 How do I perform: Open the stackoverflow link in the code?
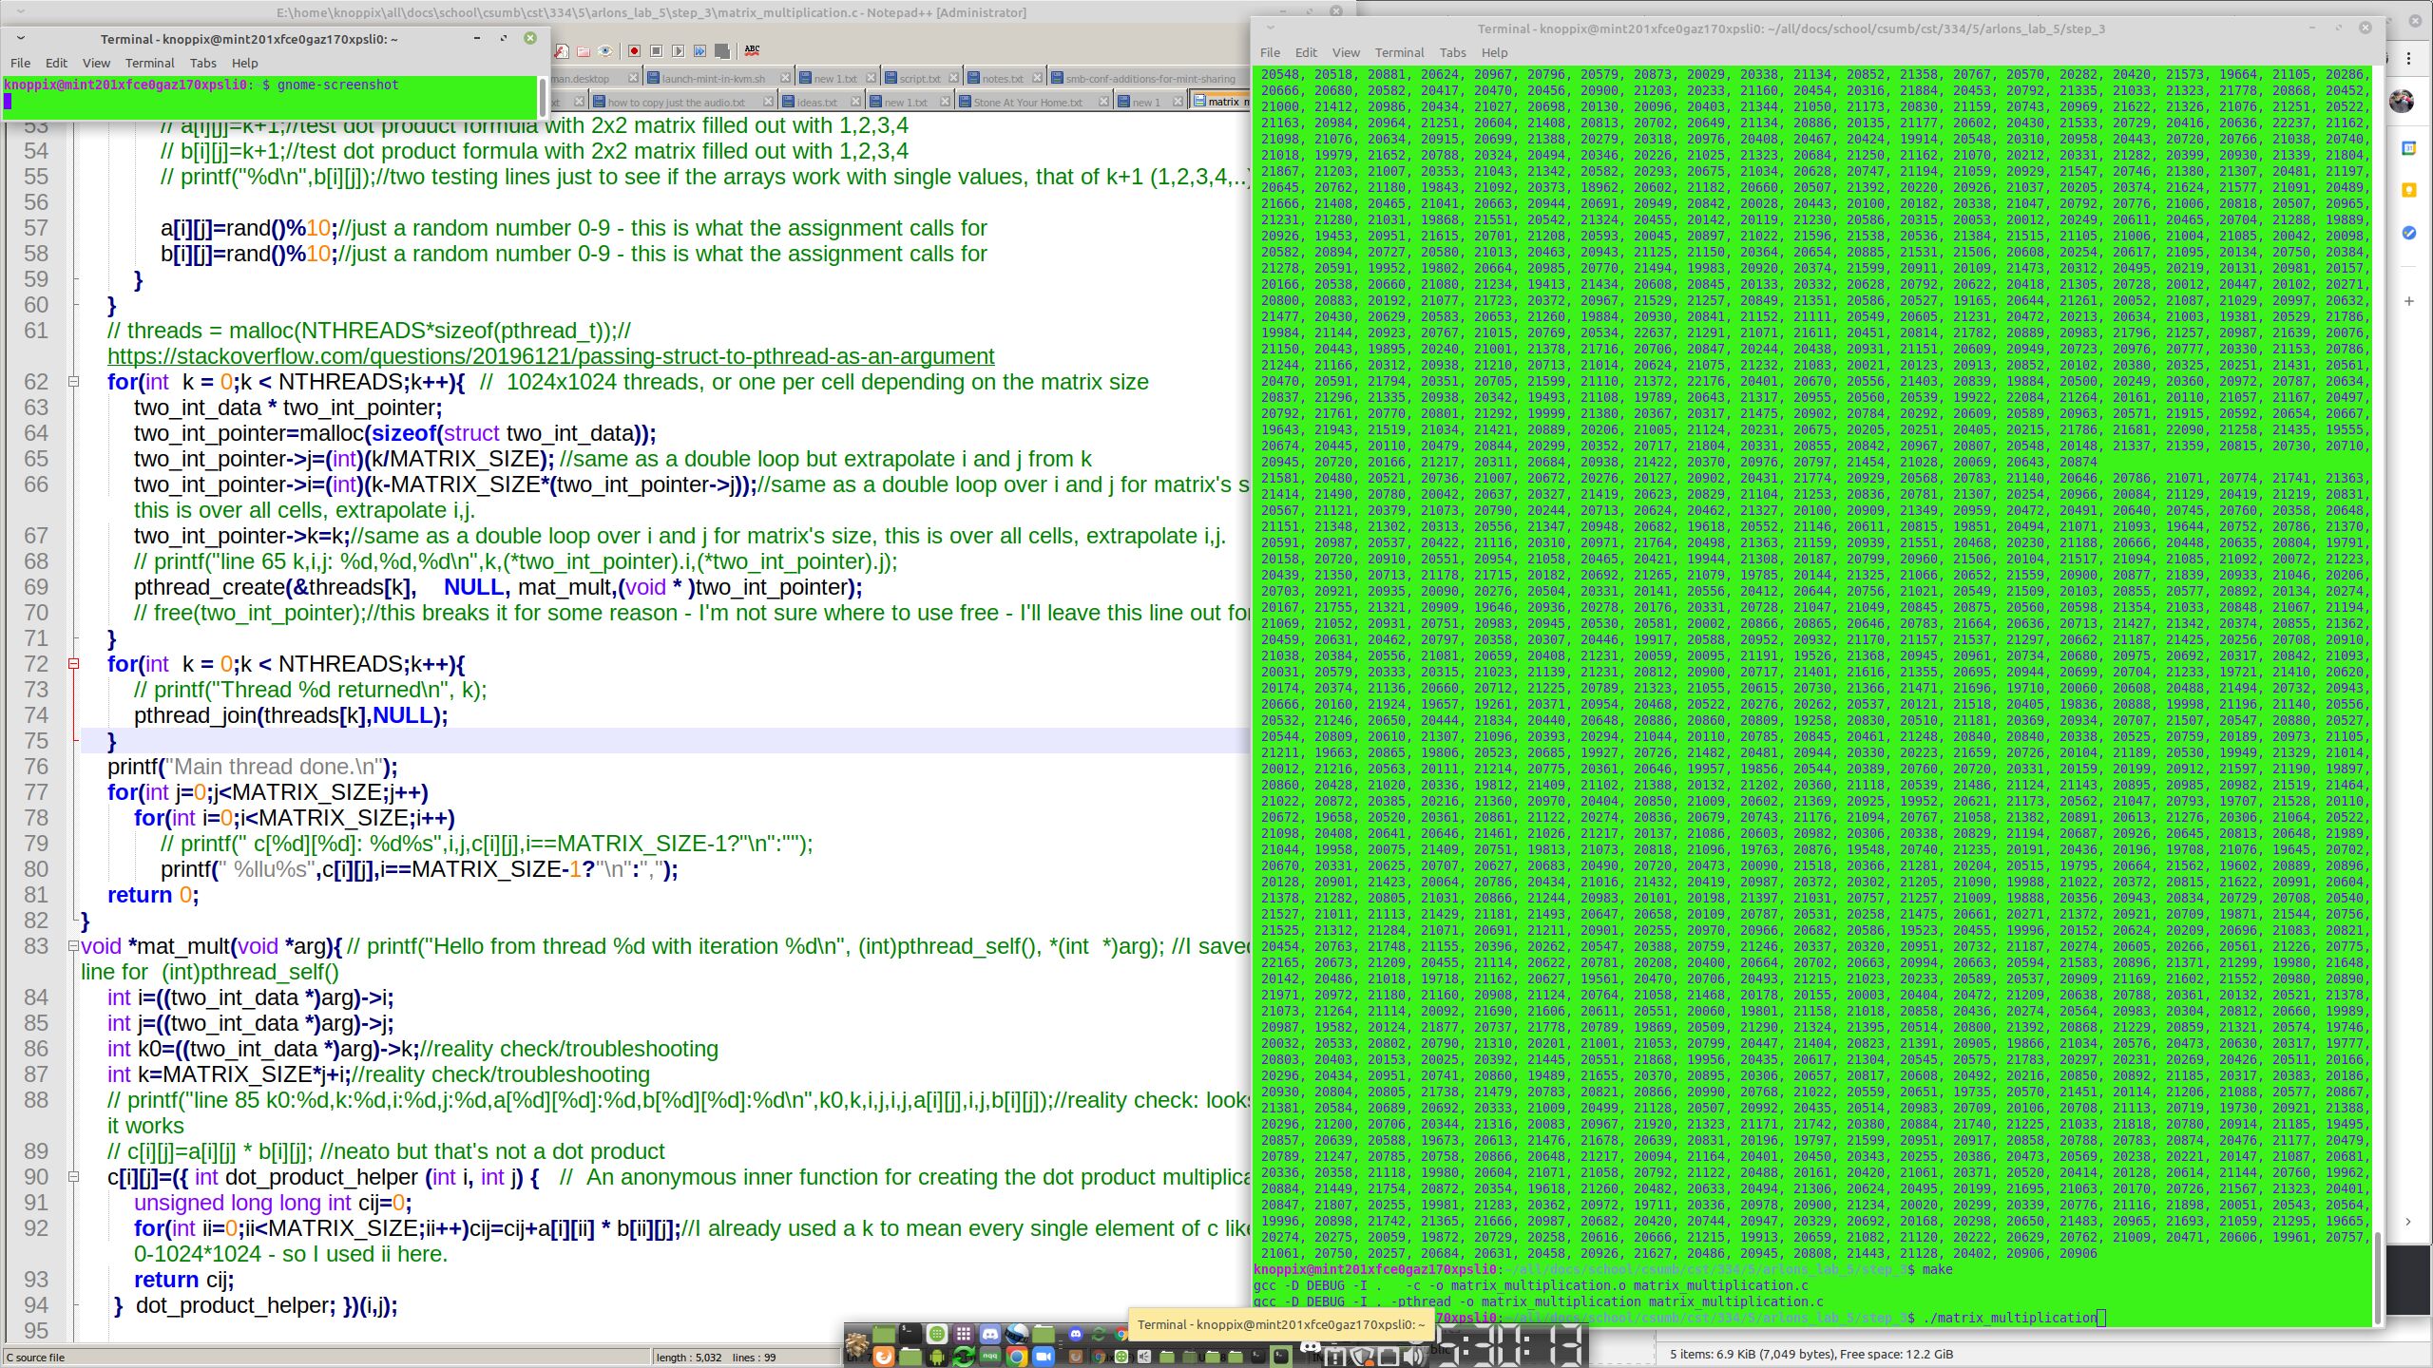[550, 356]
